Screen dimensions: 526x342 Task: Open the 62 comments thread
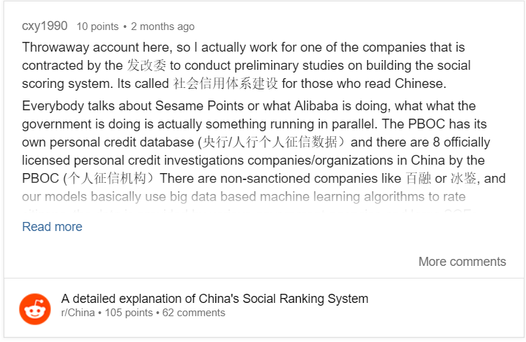[194, 313]
